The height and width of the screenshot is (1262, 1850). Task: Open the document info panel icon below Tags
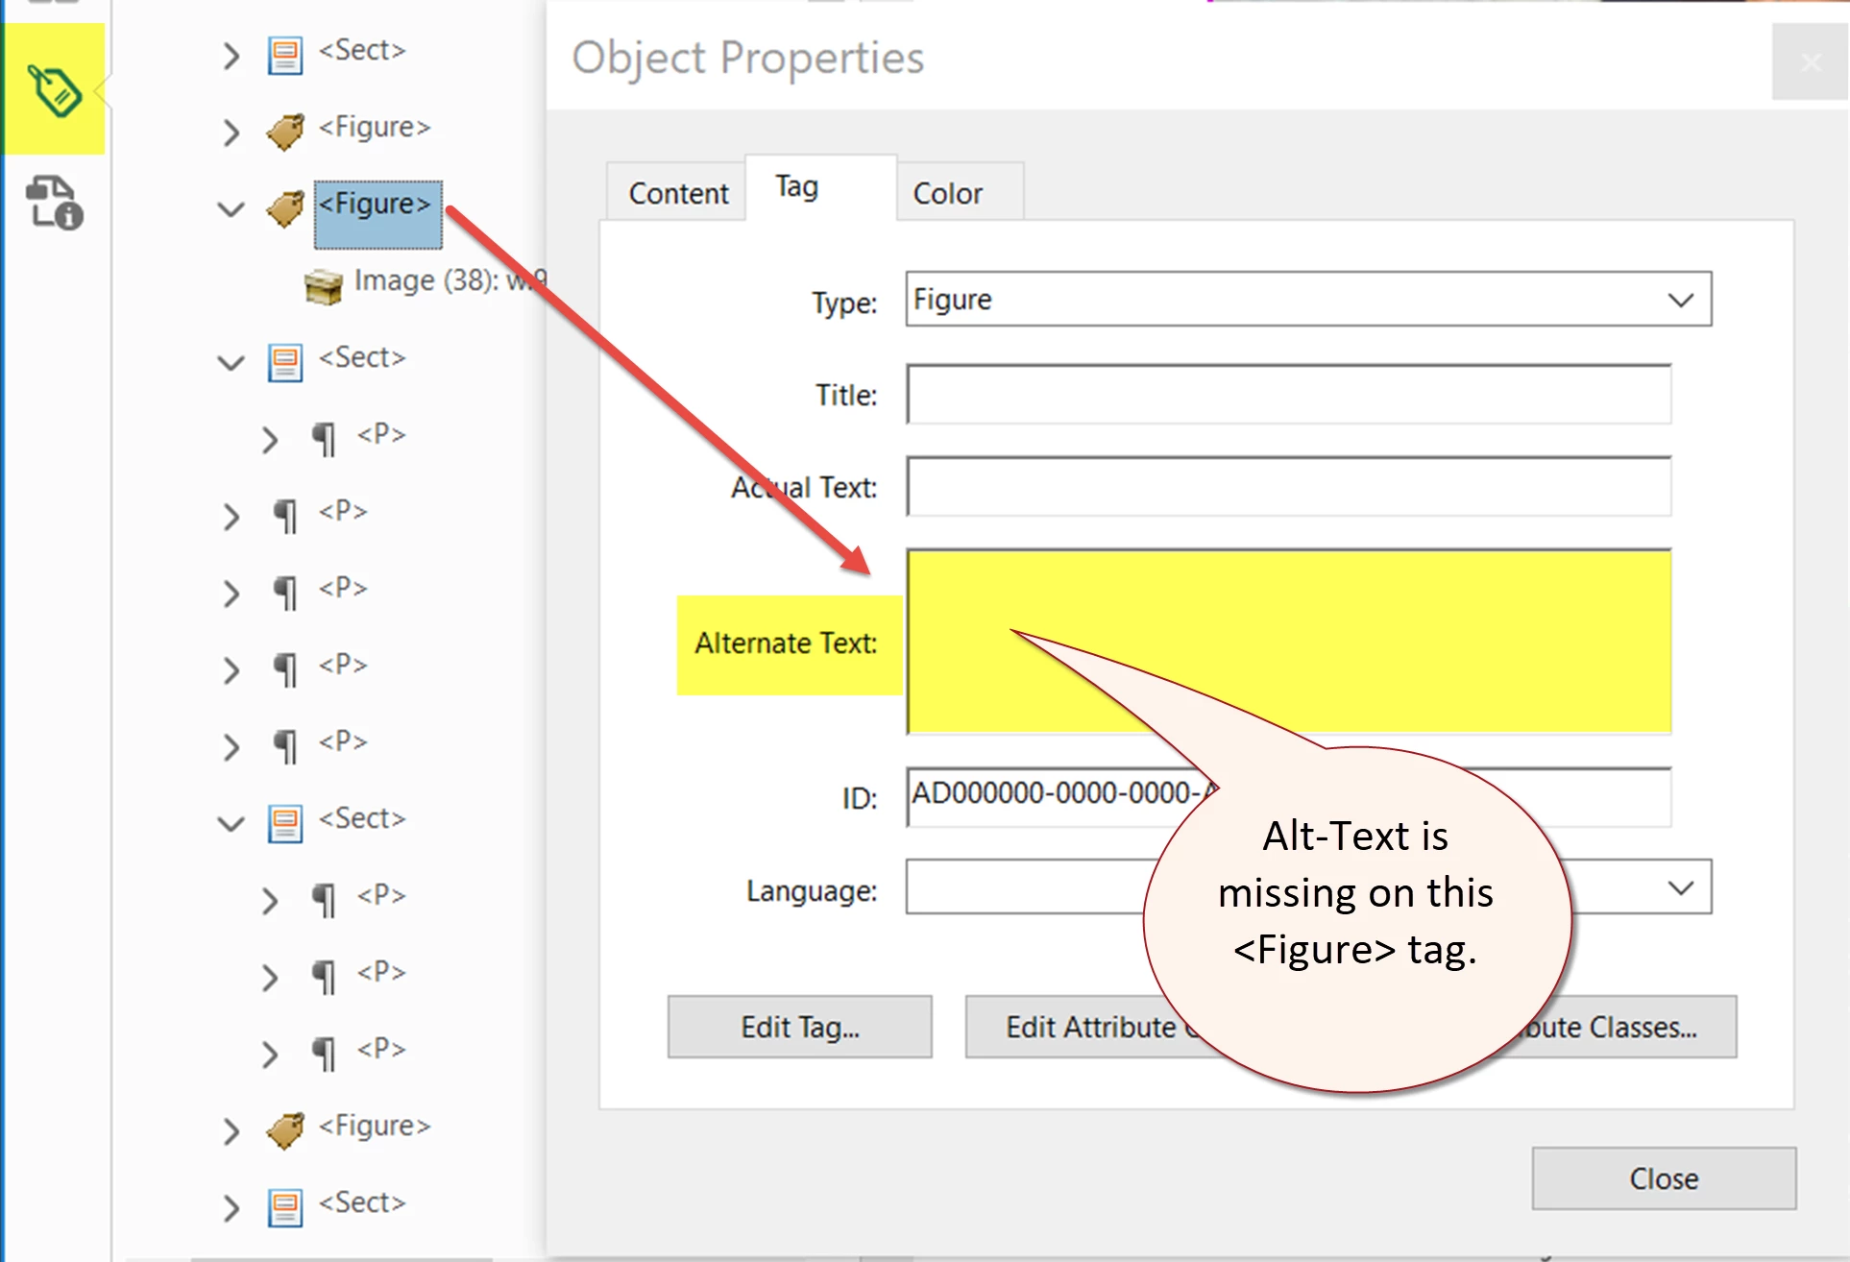click(x=54, y=203)
